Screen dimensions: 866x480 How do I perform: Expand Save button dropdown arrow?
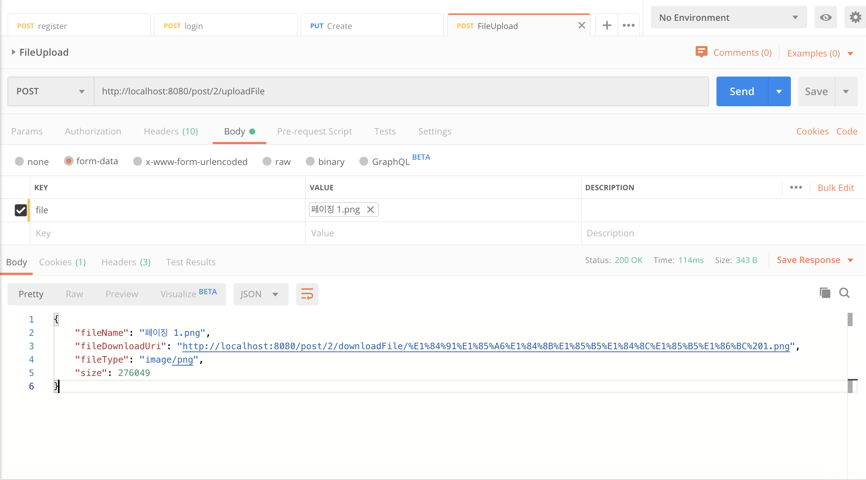tap(846, 91)
